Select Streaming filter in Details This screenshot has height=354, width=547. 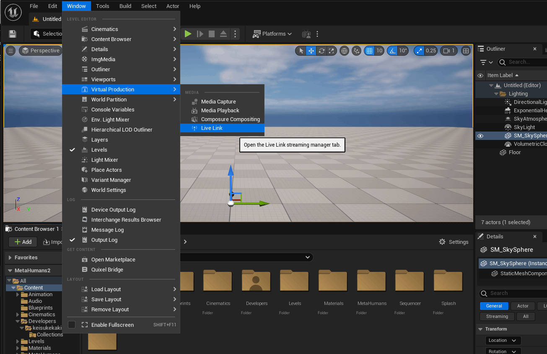pyautogui.click(x=497, y=317)
